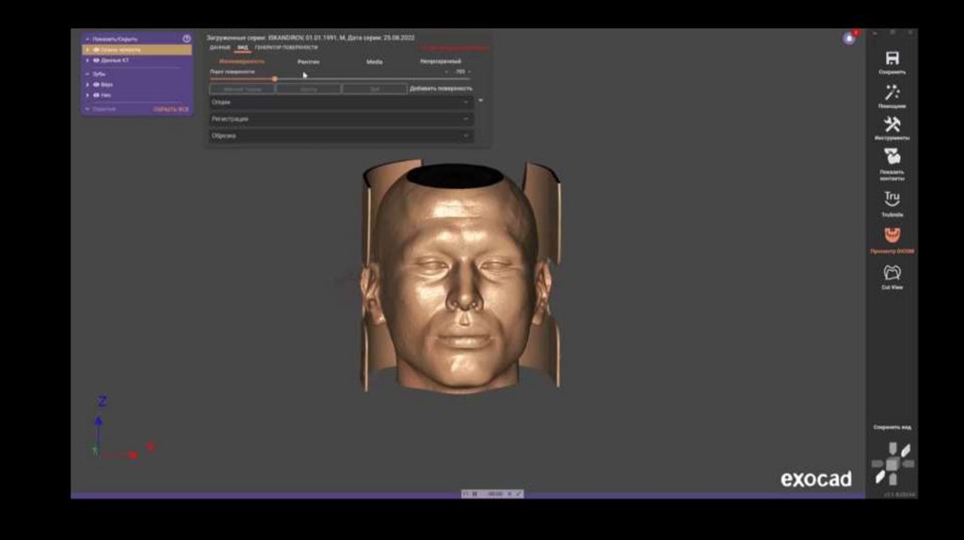The height and width of the screenshot is (540, 964).
Task: Toggle eye visibility for Верх teeth
Action: click(x=96, y=84)
